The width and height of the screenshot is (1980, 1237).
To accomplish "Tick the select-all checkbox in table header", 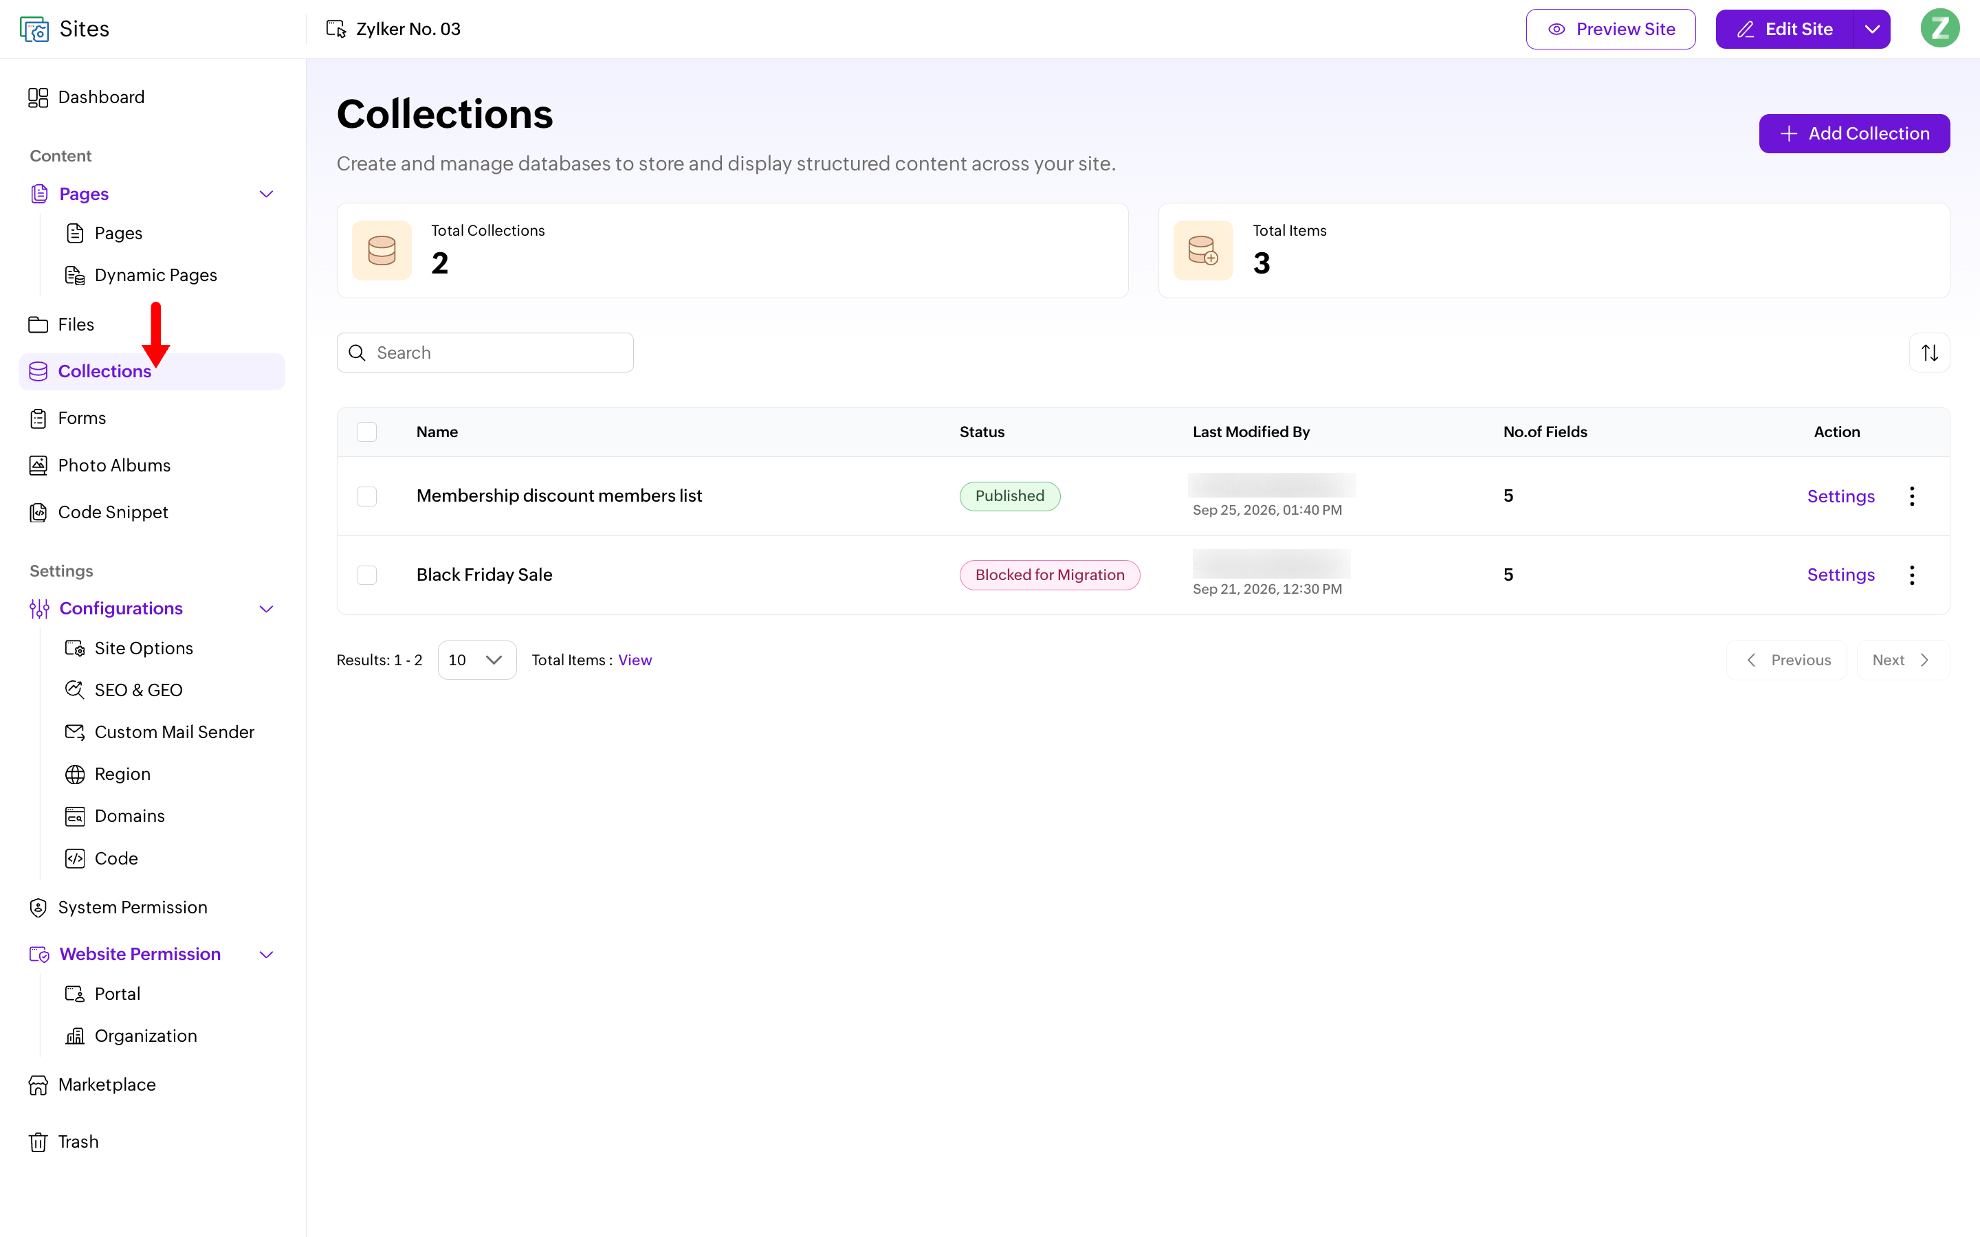I will click(366, 432).
